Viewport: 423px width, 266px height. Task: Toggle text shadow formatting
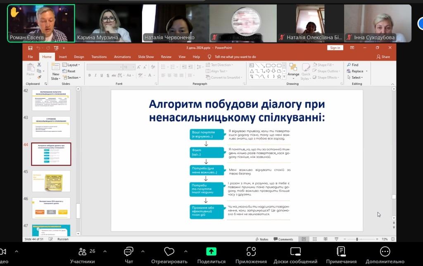[108, 75]
